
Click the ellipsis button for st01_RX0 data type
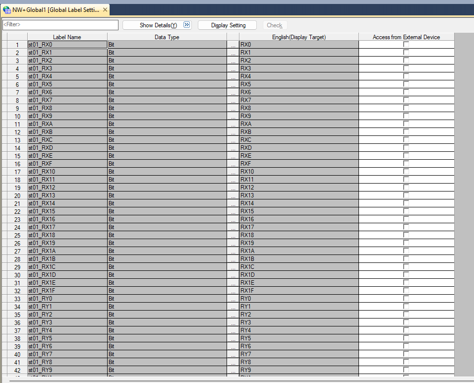(x=233, y=45)
